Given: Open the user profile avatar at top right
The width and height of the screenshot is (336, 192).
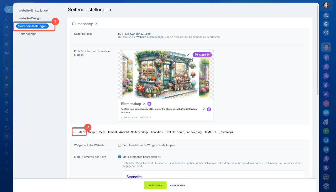Looking at the screenshot, I should click(326, 5).
